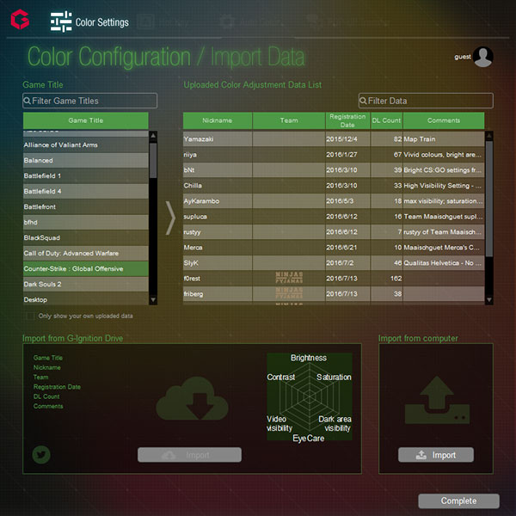Click the data list scrollbar thumb
The width and height of the screenshot is (516, 516).
tap(489, 199)
